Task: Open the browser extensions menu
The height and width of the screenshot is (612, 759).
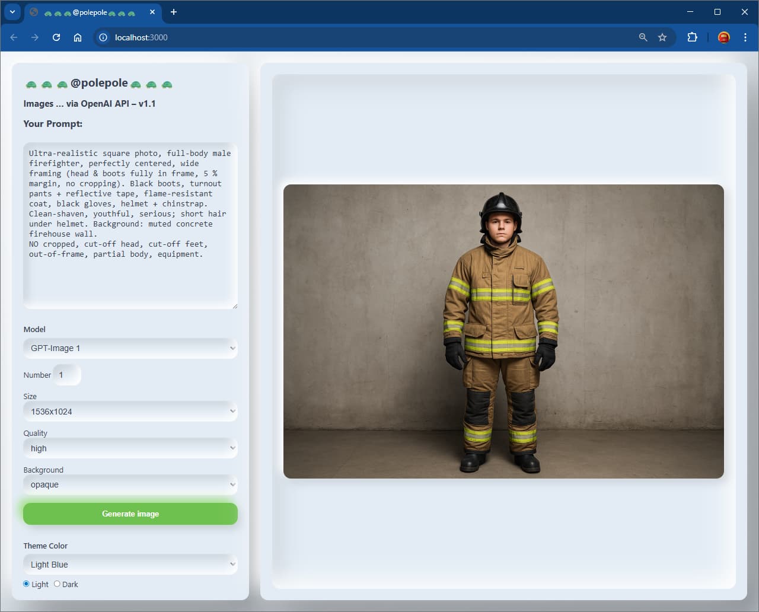Action: point(692,37)
